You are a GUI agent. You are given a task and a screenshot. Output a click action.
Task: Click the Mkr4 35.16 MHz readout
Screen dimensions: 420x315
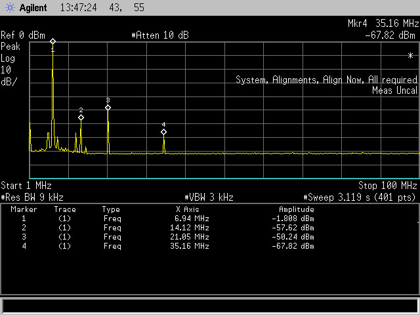(x=383, y=24)
